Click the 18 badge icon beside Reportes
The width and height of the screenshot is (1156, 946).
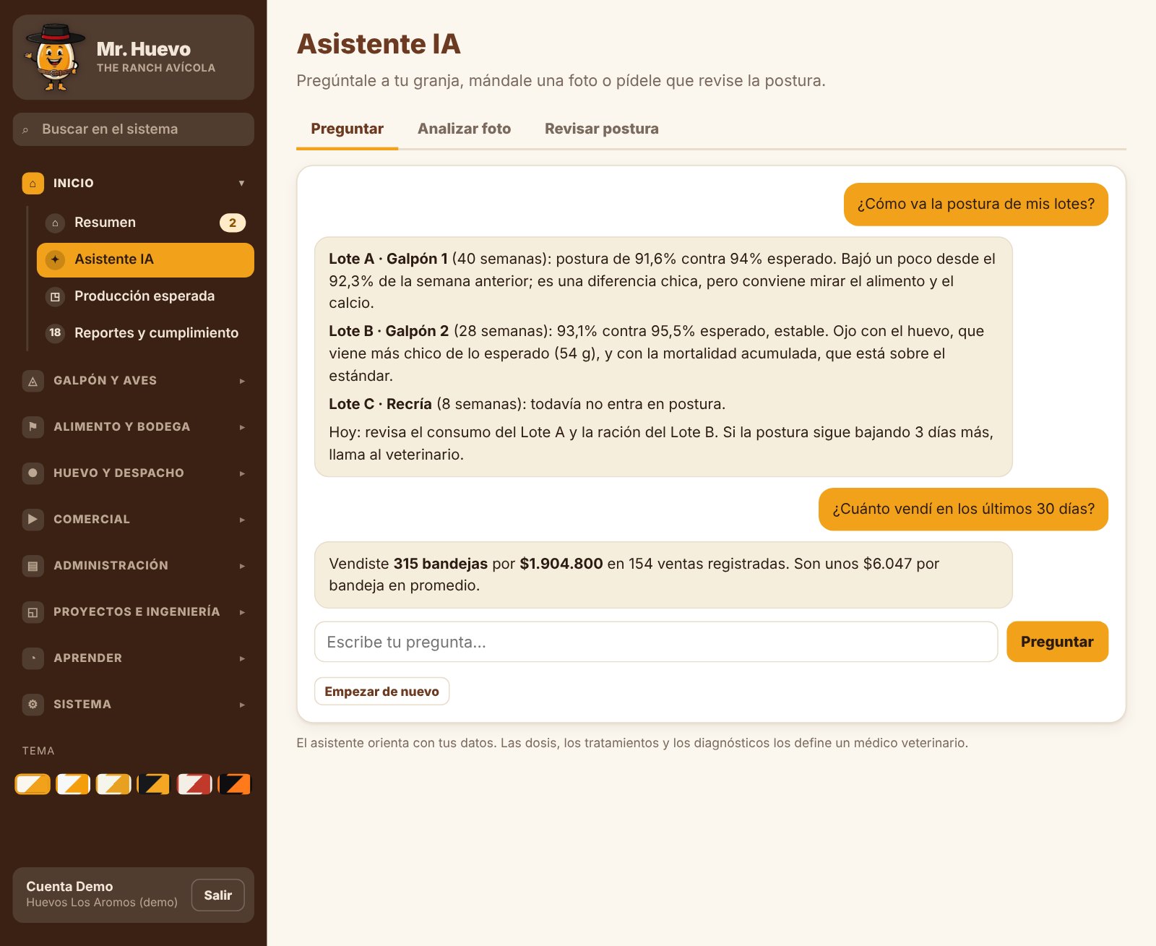coord(56,333)
